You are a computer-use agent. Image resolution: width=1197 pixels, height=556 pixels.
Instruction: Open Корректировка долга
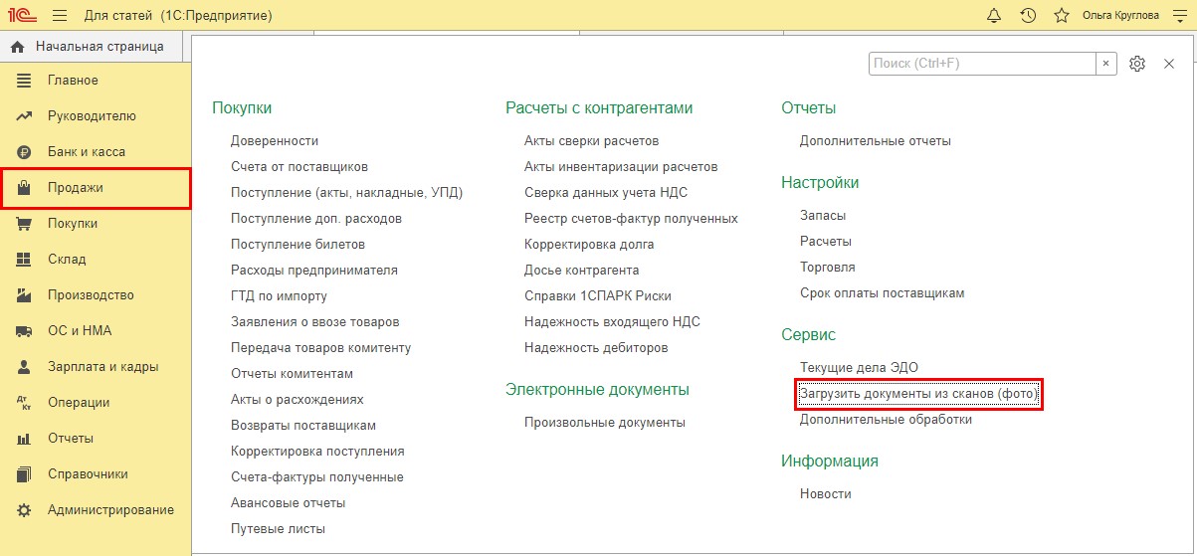589,245
